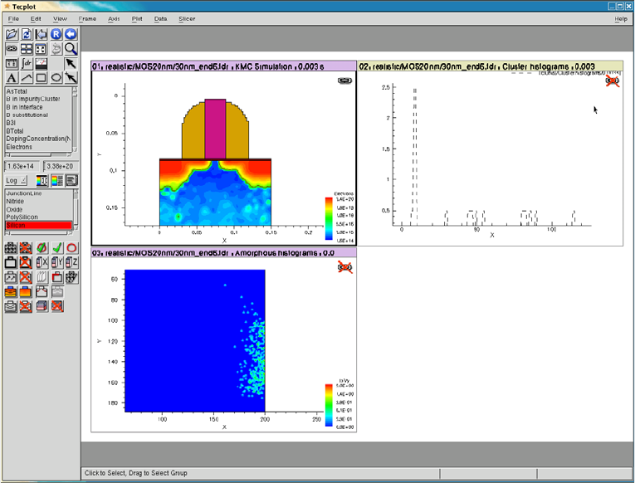Select PolySilicon in the materials list
The image size is (635, 483).
21,217
